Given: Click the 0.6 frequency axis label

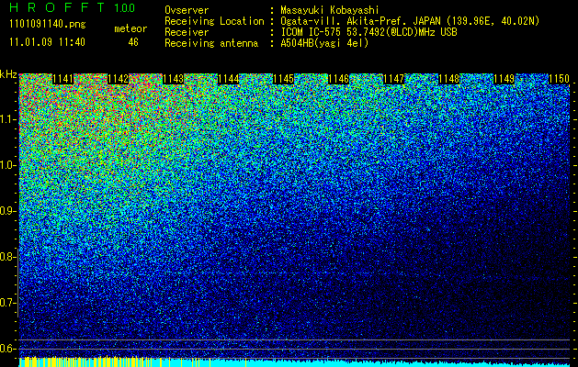Looking at the screenshot, I should [7, 349].
